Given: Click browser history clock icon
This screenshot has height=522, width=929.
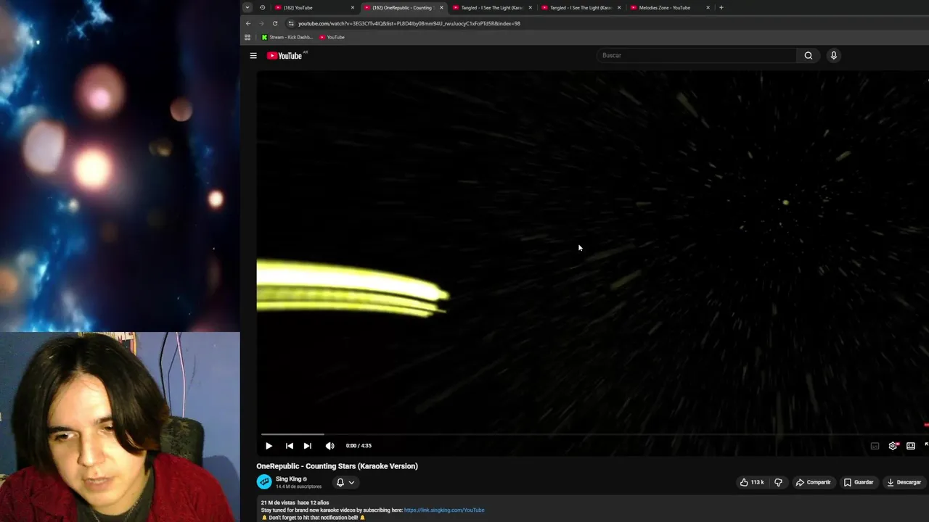Looking at the screenshot, I should (262, 7).
